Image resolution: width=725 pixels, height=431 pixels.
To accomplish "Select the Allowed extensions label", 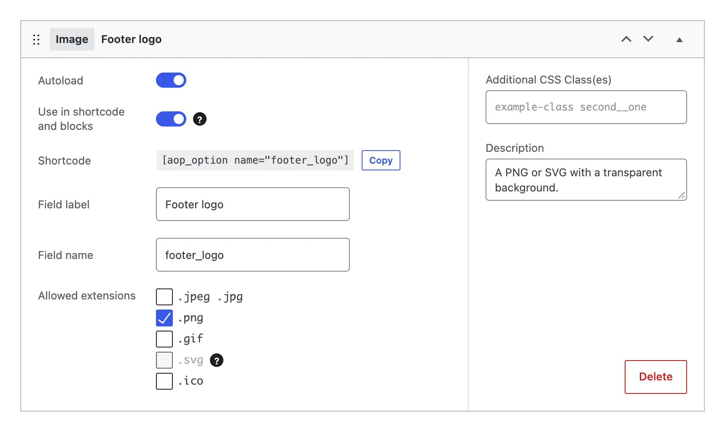I will coord(87,296).
